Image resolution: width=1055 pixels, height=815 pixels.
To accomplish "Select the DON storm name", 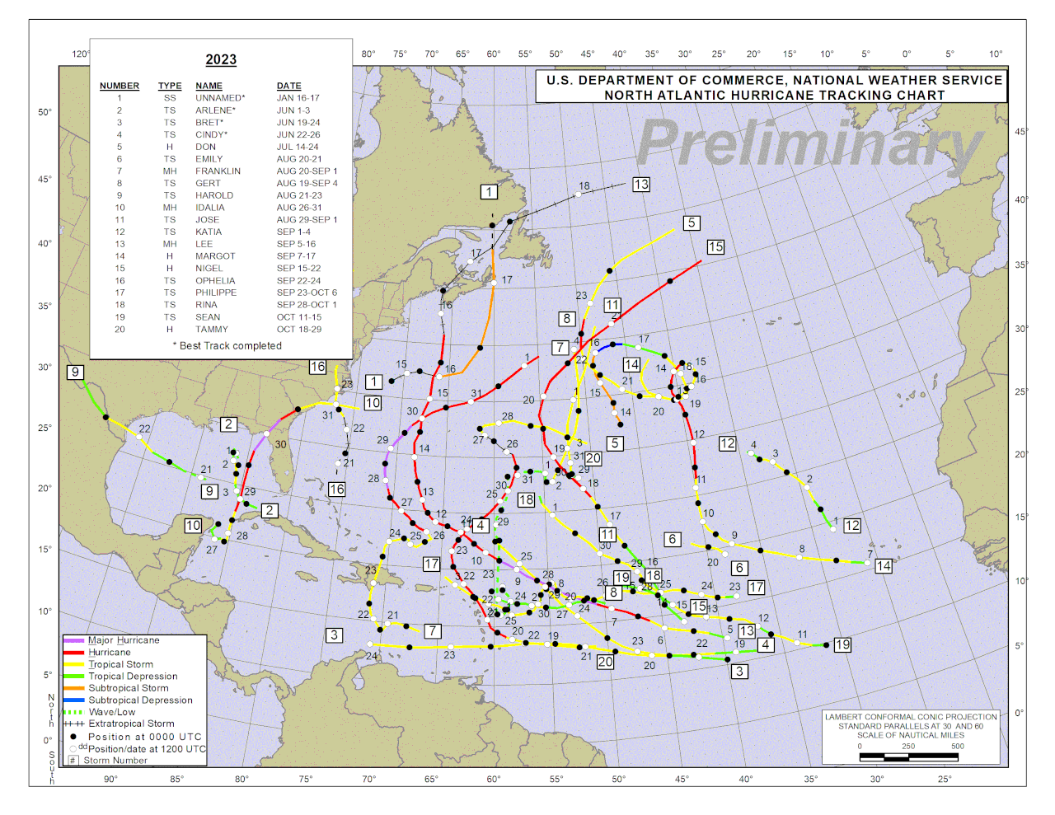I will [x=205, y=147].
